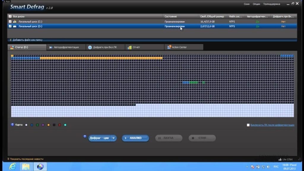Screen dimensions: 304x171
Task: Start the АНАЛИЗ button
Action: 135,138
